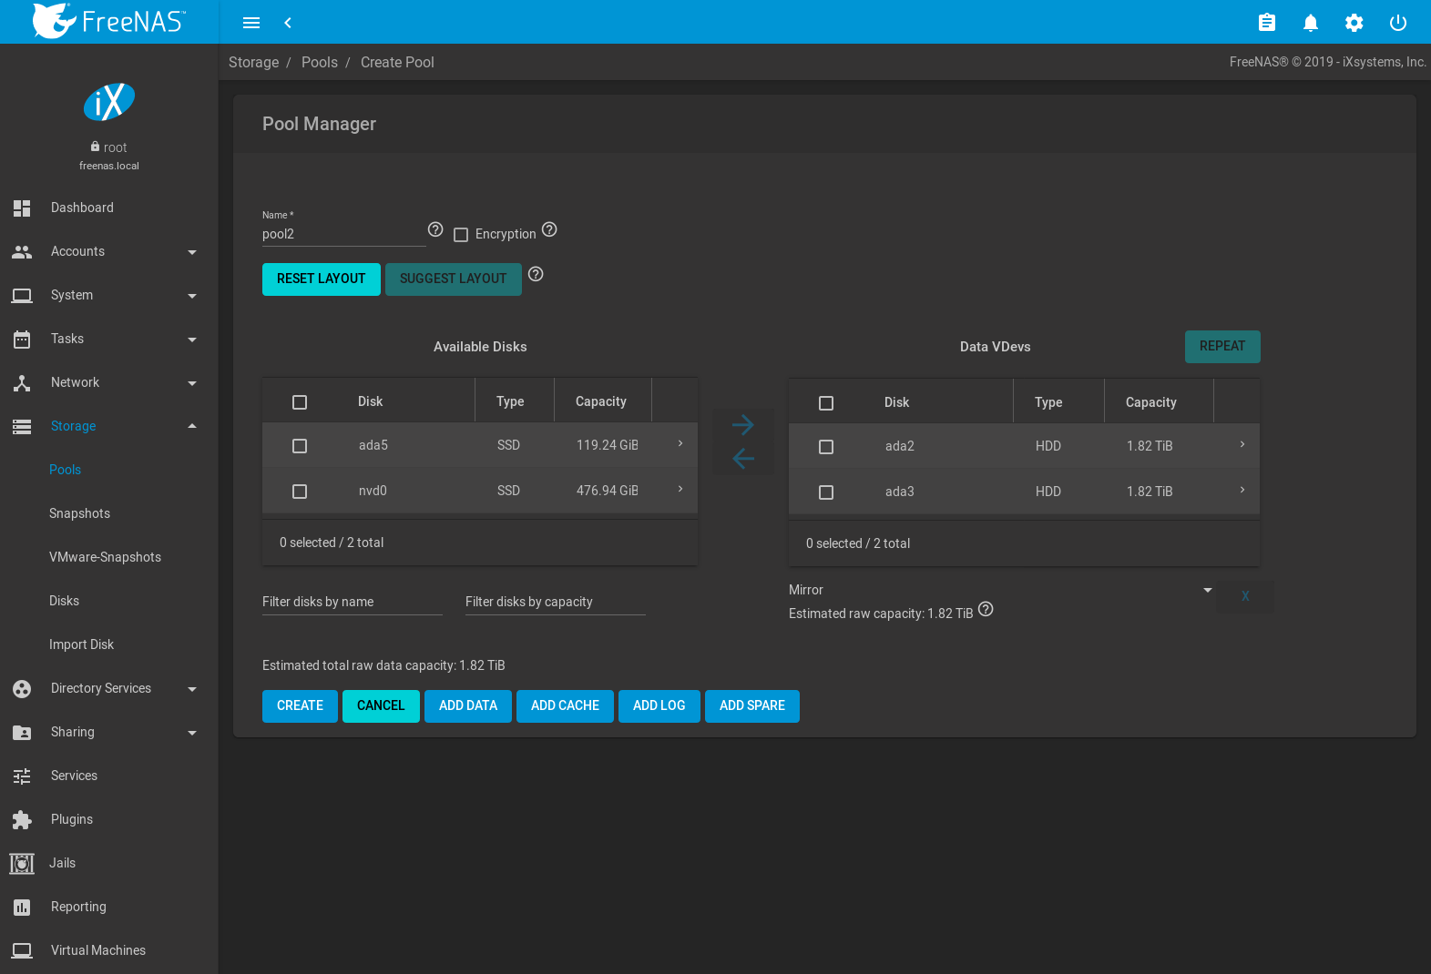Go to Dashboard in sidebar

tap(82, 208)
